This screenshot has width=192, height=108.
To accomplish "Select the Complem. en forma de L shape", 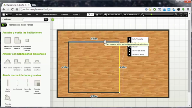I will tap(17, 61).
